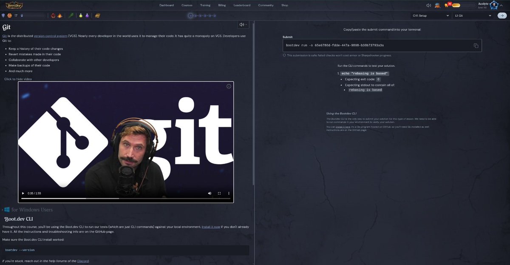The image size is (510, 265).
Task: Navigate to Leaderboard
Action: (242, 6)
